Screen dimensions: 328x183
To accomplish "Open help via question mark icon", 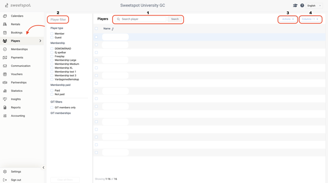I will pos(302,5).
